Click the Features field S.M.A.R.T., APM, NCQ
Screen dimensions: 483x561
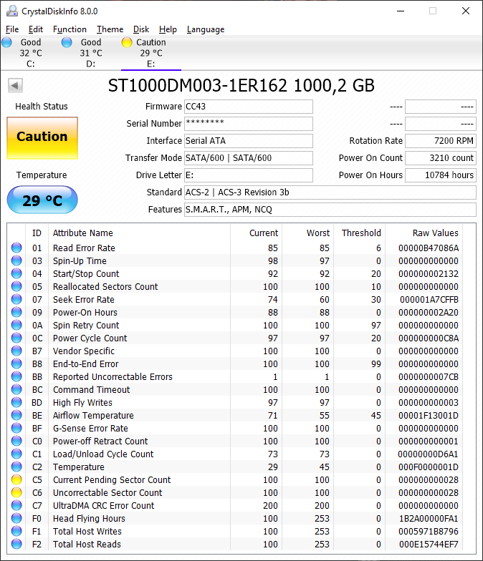click(x=330, y=209)
